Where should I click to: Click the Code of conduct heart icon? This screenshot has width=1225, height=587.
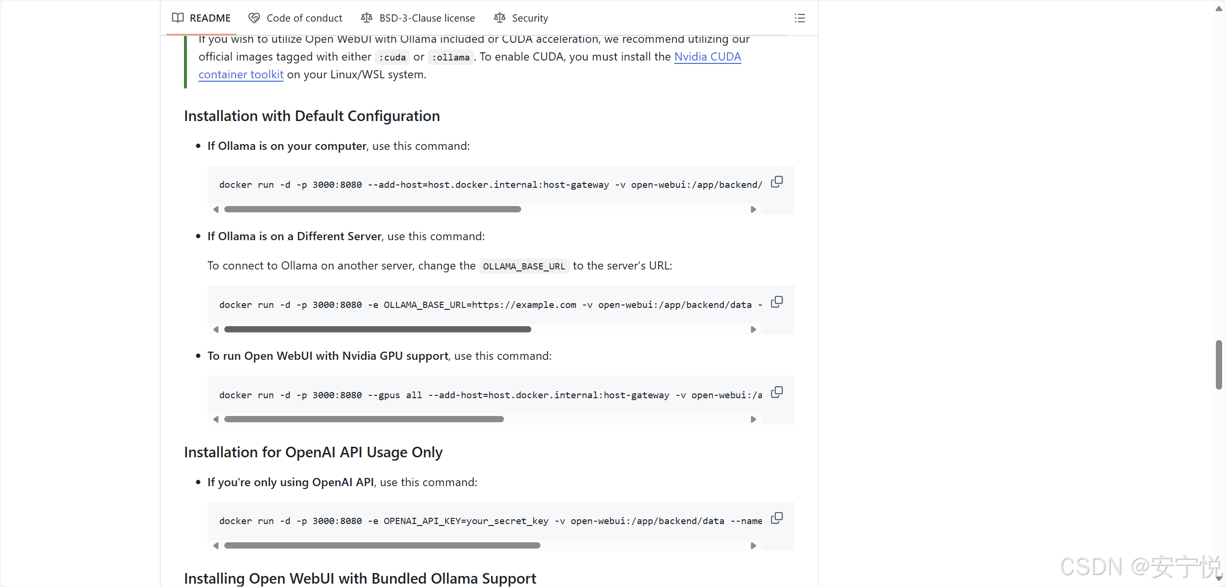tap(254, 18)
